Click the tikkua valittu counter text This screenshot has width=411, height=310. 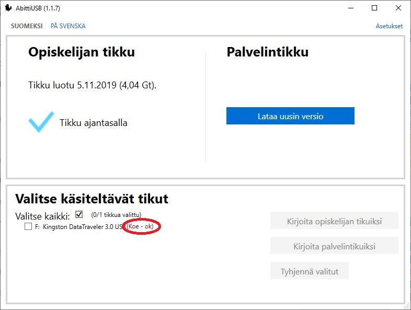coord(116,214)
